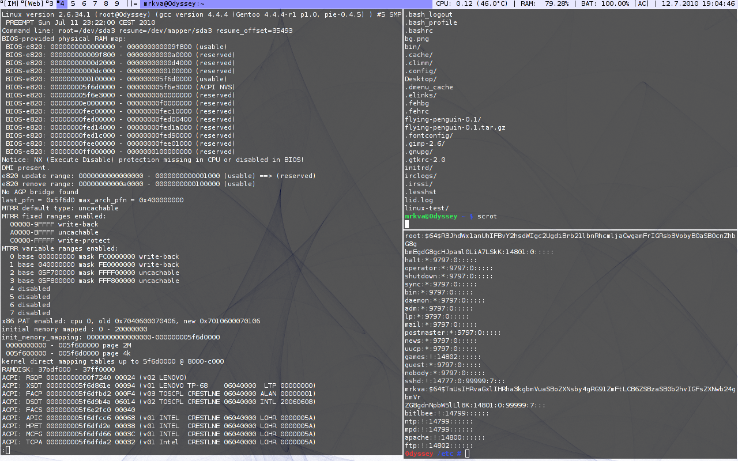The height and width of the screenshot is (461, 738).
Task: Select the bin/ directory entry
Action: (x=412, y=47)
